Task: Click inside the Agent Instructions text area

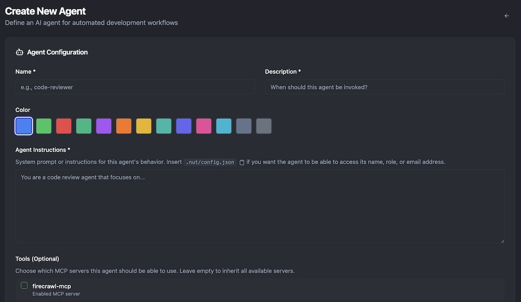Action: pyautogui.click(x=260, y=206)
